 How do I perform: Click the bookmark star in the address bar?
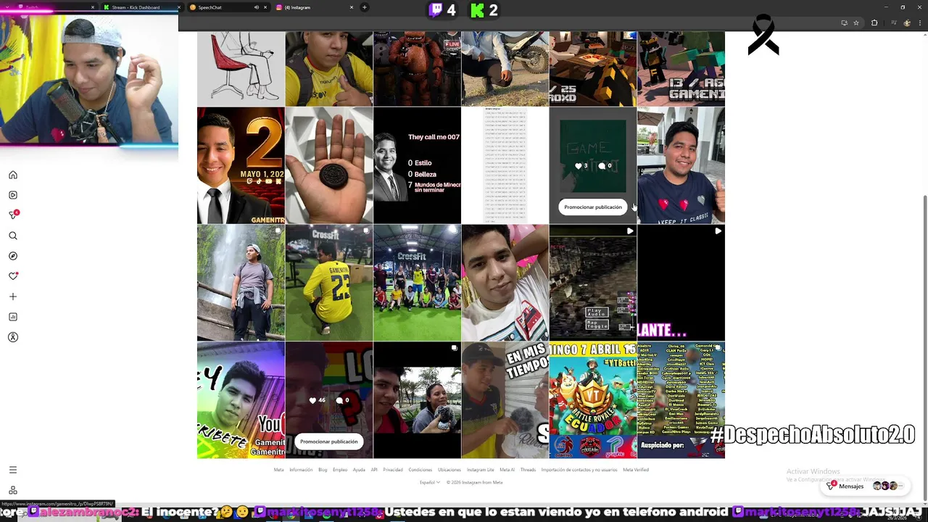pyautogui.click(x=856, y=23)
